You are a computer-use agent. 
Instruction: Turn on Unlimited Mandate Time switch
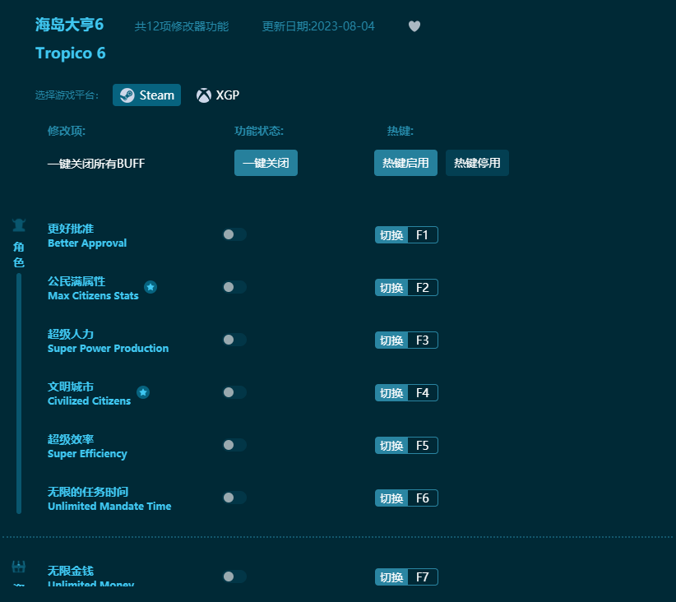pyautogui.click(x=234, y=498)
